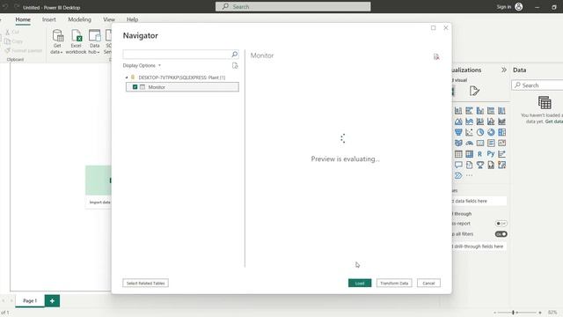This screenshot has height=317, width=563.
Task: Open the Home ribbon tab
Action: click(23, 19)
